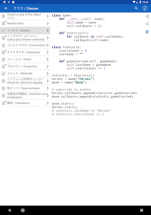Open the メソッド / Methods topic
151x215 pixels.
[x=25, y=74]
